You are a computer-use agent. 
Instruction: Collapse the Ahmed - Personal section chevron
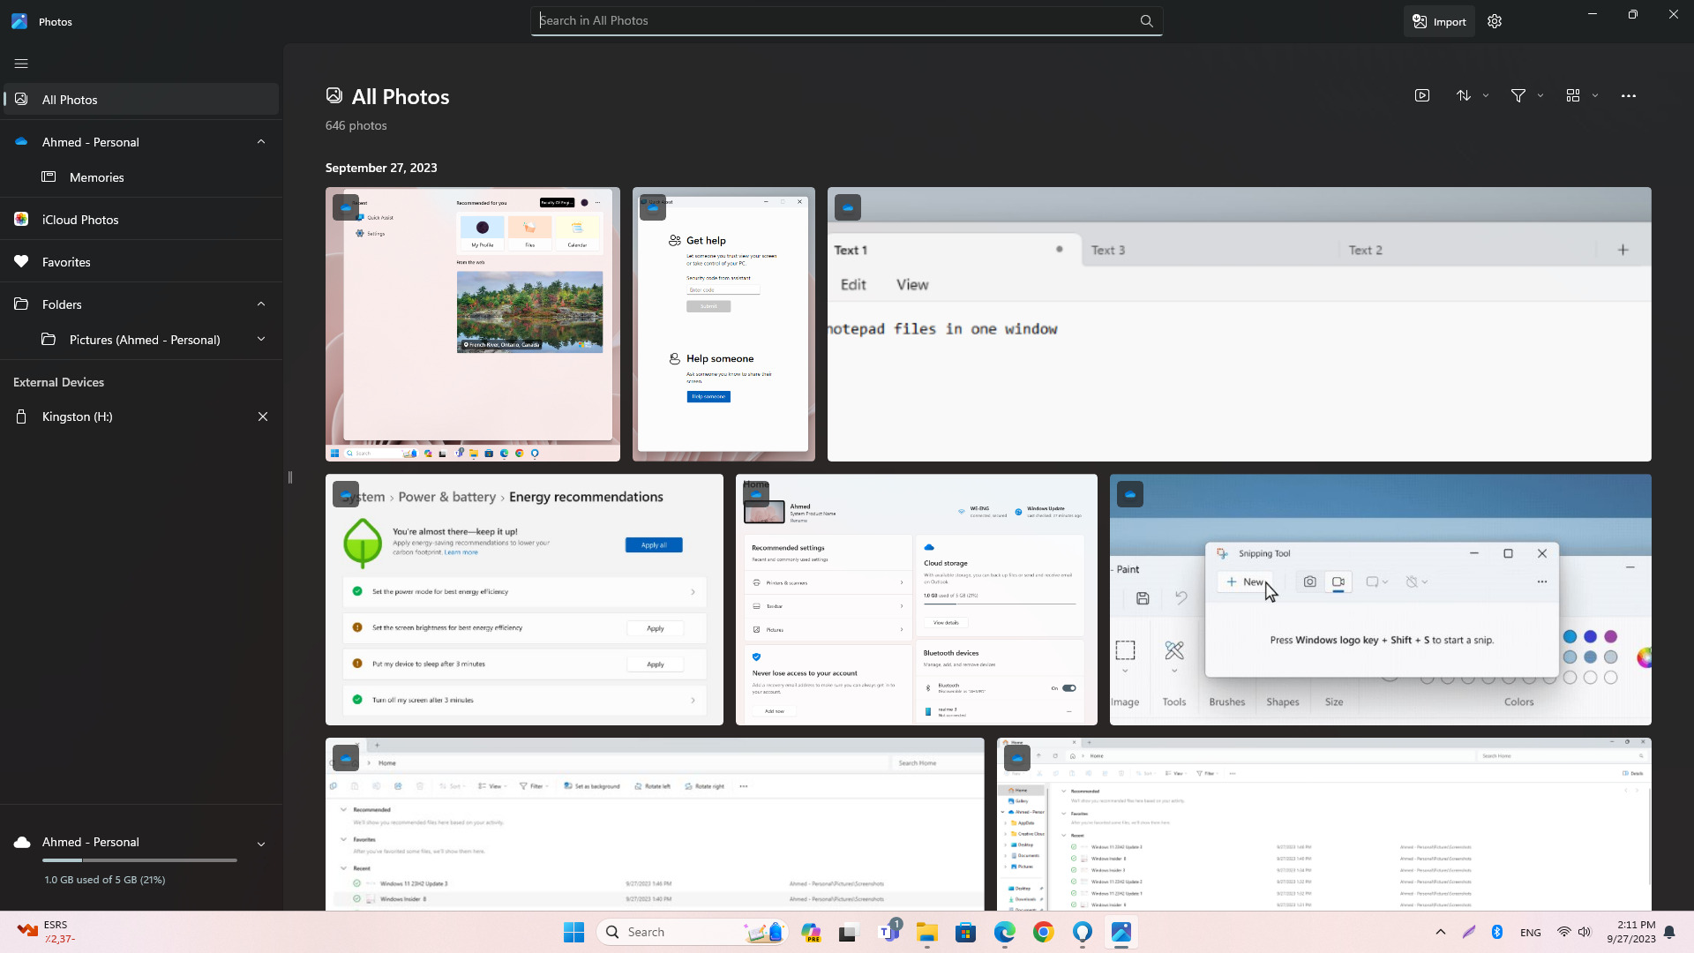coord(261,142)
